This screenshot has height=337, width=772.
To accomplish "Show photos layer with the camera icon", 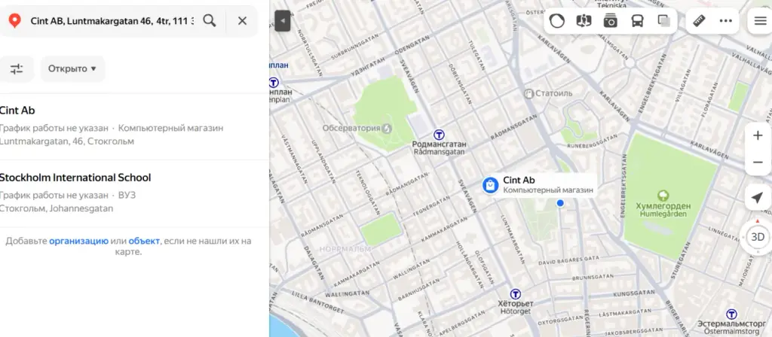I will (x=611, y=21).
